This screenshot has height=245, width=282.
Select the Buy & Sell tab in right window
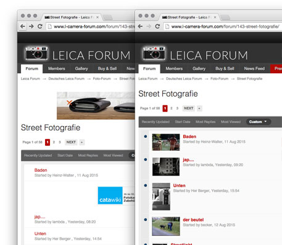(225, 69)
